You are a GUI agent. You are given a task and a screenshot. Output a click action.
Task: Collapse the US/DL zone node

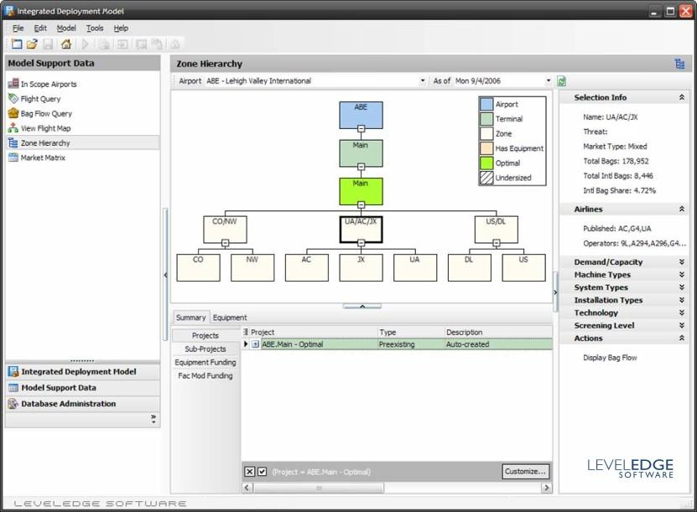[496, 243]
